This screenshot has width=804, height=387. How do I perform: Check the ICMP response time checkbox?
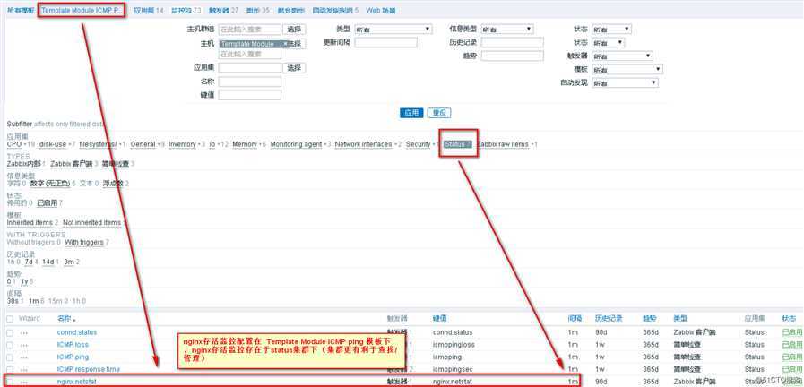(x=10, y=370)
